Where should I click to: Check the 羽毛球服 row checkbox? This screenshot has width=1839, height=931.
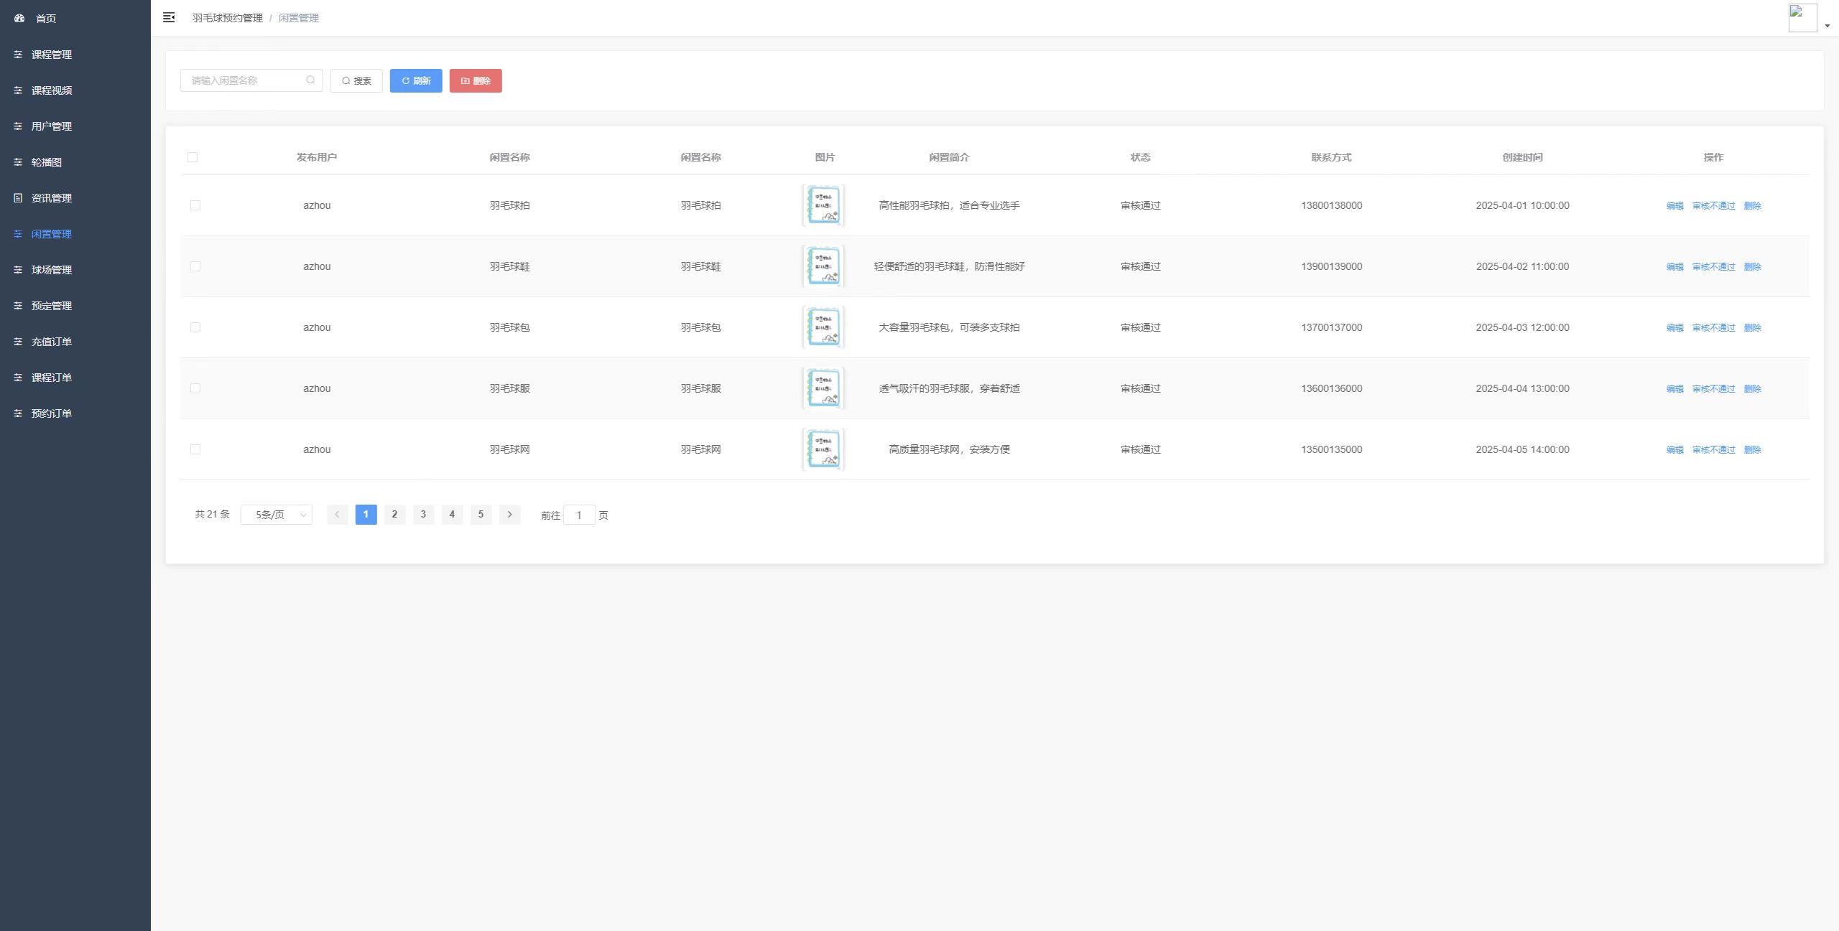click(x=195, y=388)
